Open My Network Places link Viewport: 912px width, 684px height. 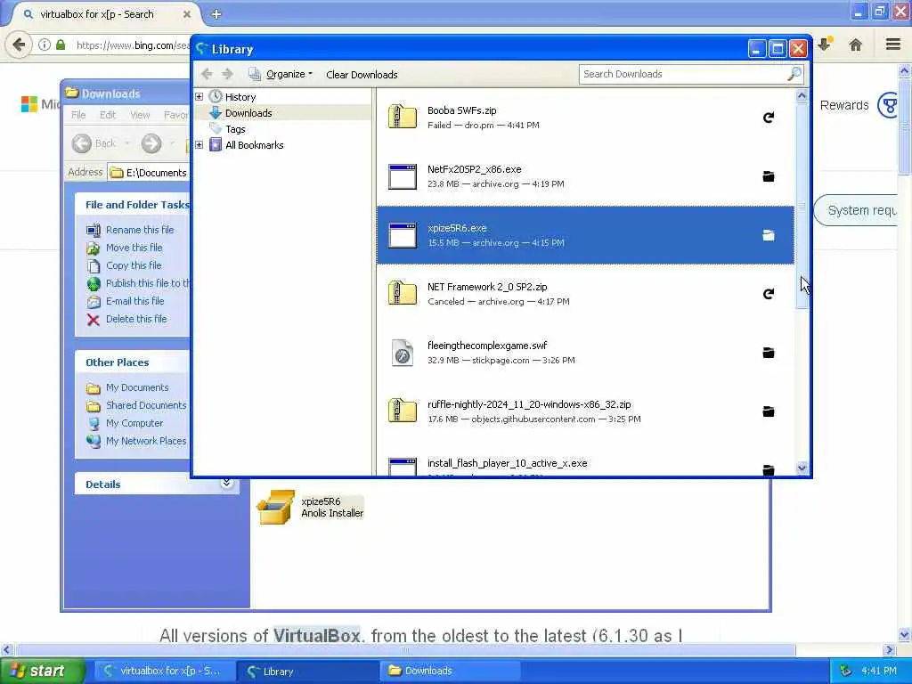point(146,441)
